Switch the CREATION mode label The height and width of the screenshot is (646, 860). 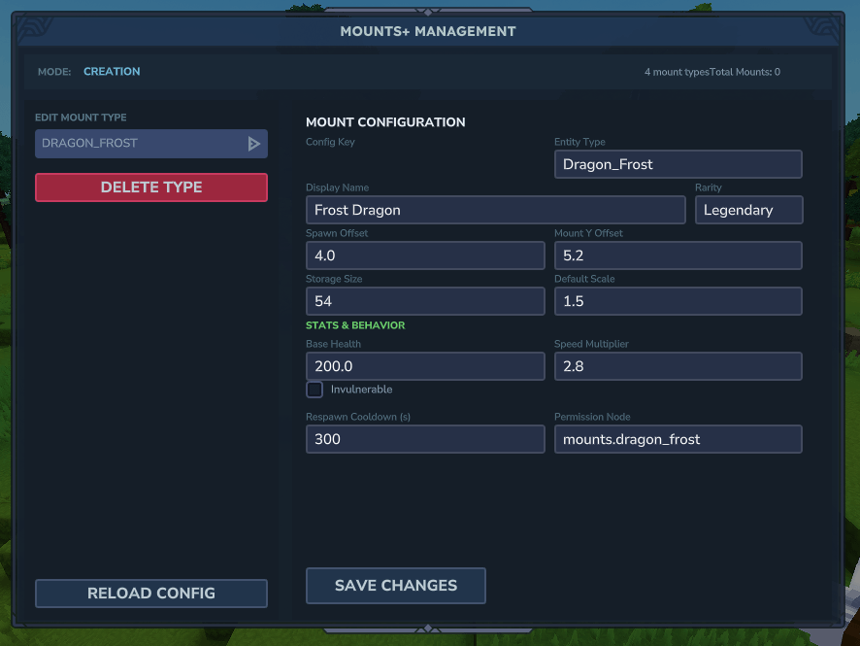[112, 72]
